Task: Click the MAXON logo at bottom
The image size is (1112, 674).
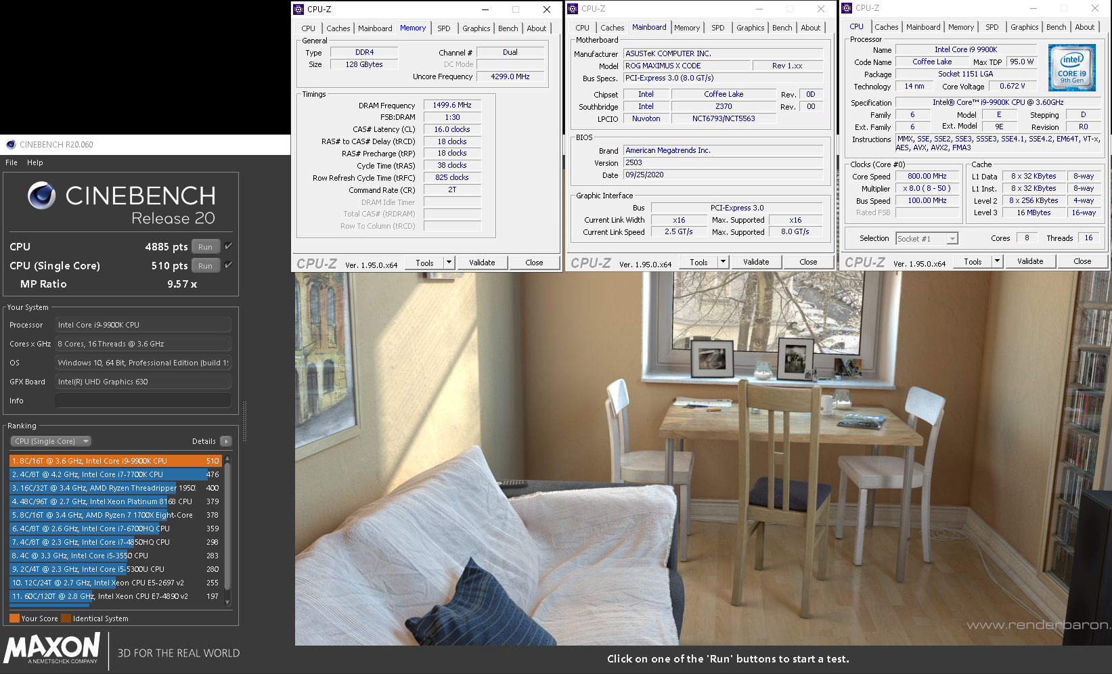Action: 53,649
